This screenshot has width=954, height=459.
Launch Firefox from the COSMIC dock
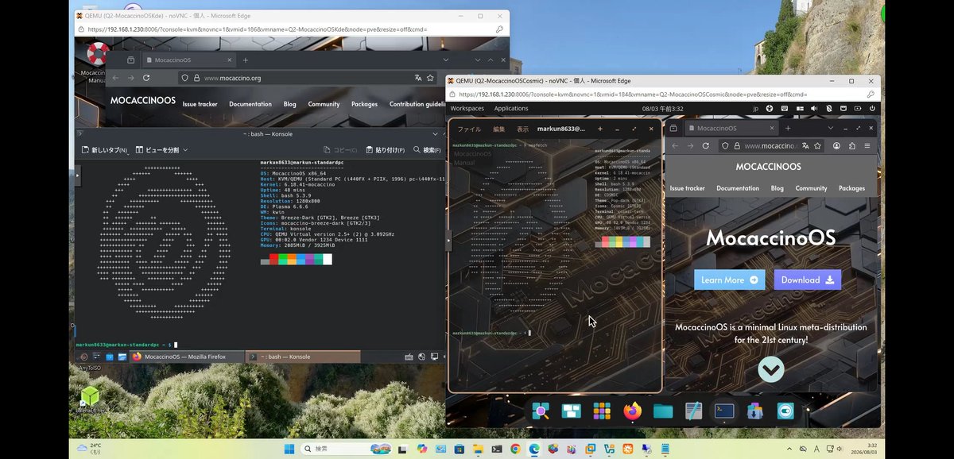632,411
